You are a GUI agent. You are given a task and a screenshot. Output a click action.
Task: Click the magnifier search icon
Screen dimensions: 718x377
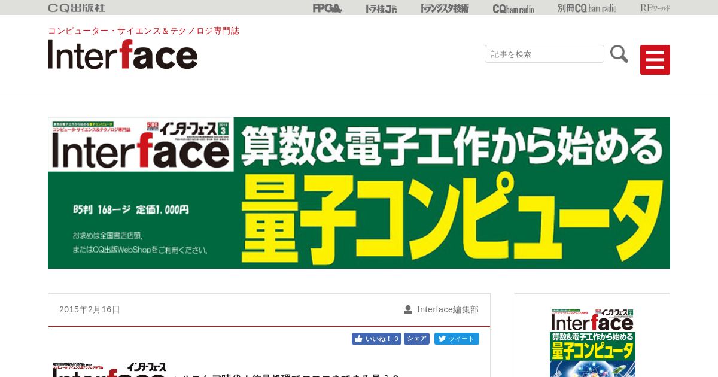[x=619, y=54]
